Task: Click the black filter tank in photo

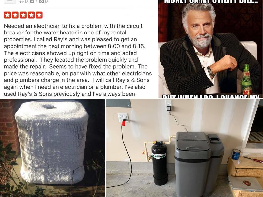Action: [159, 163]
